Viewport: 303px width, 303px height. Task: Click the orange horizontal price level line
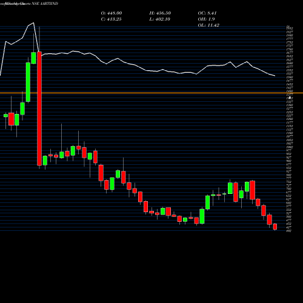click(151, 93)
